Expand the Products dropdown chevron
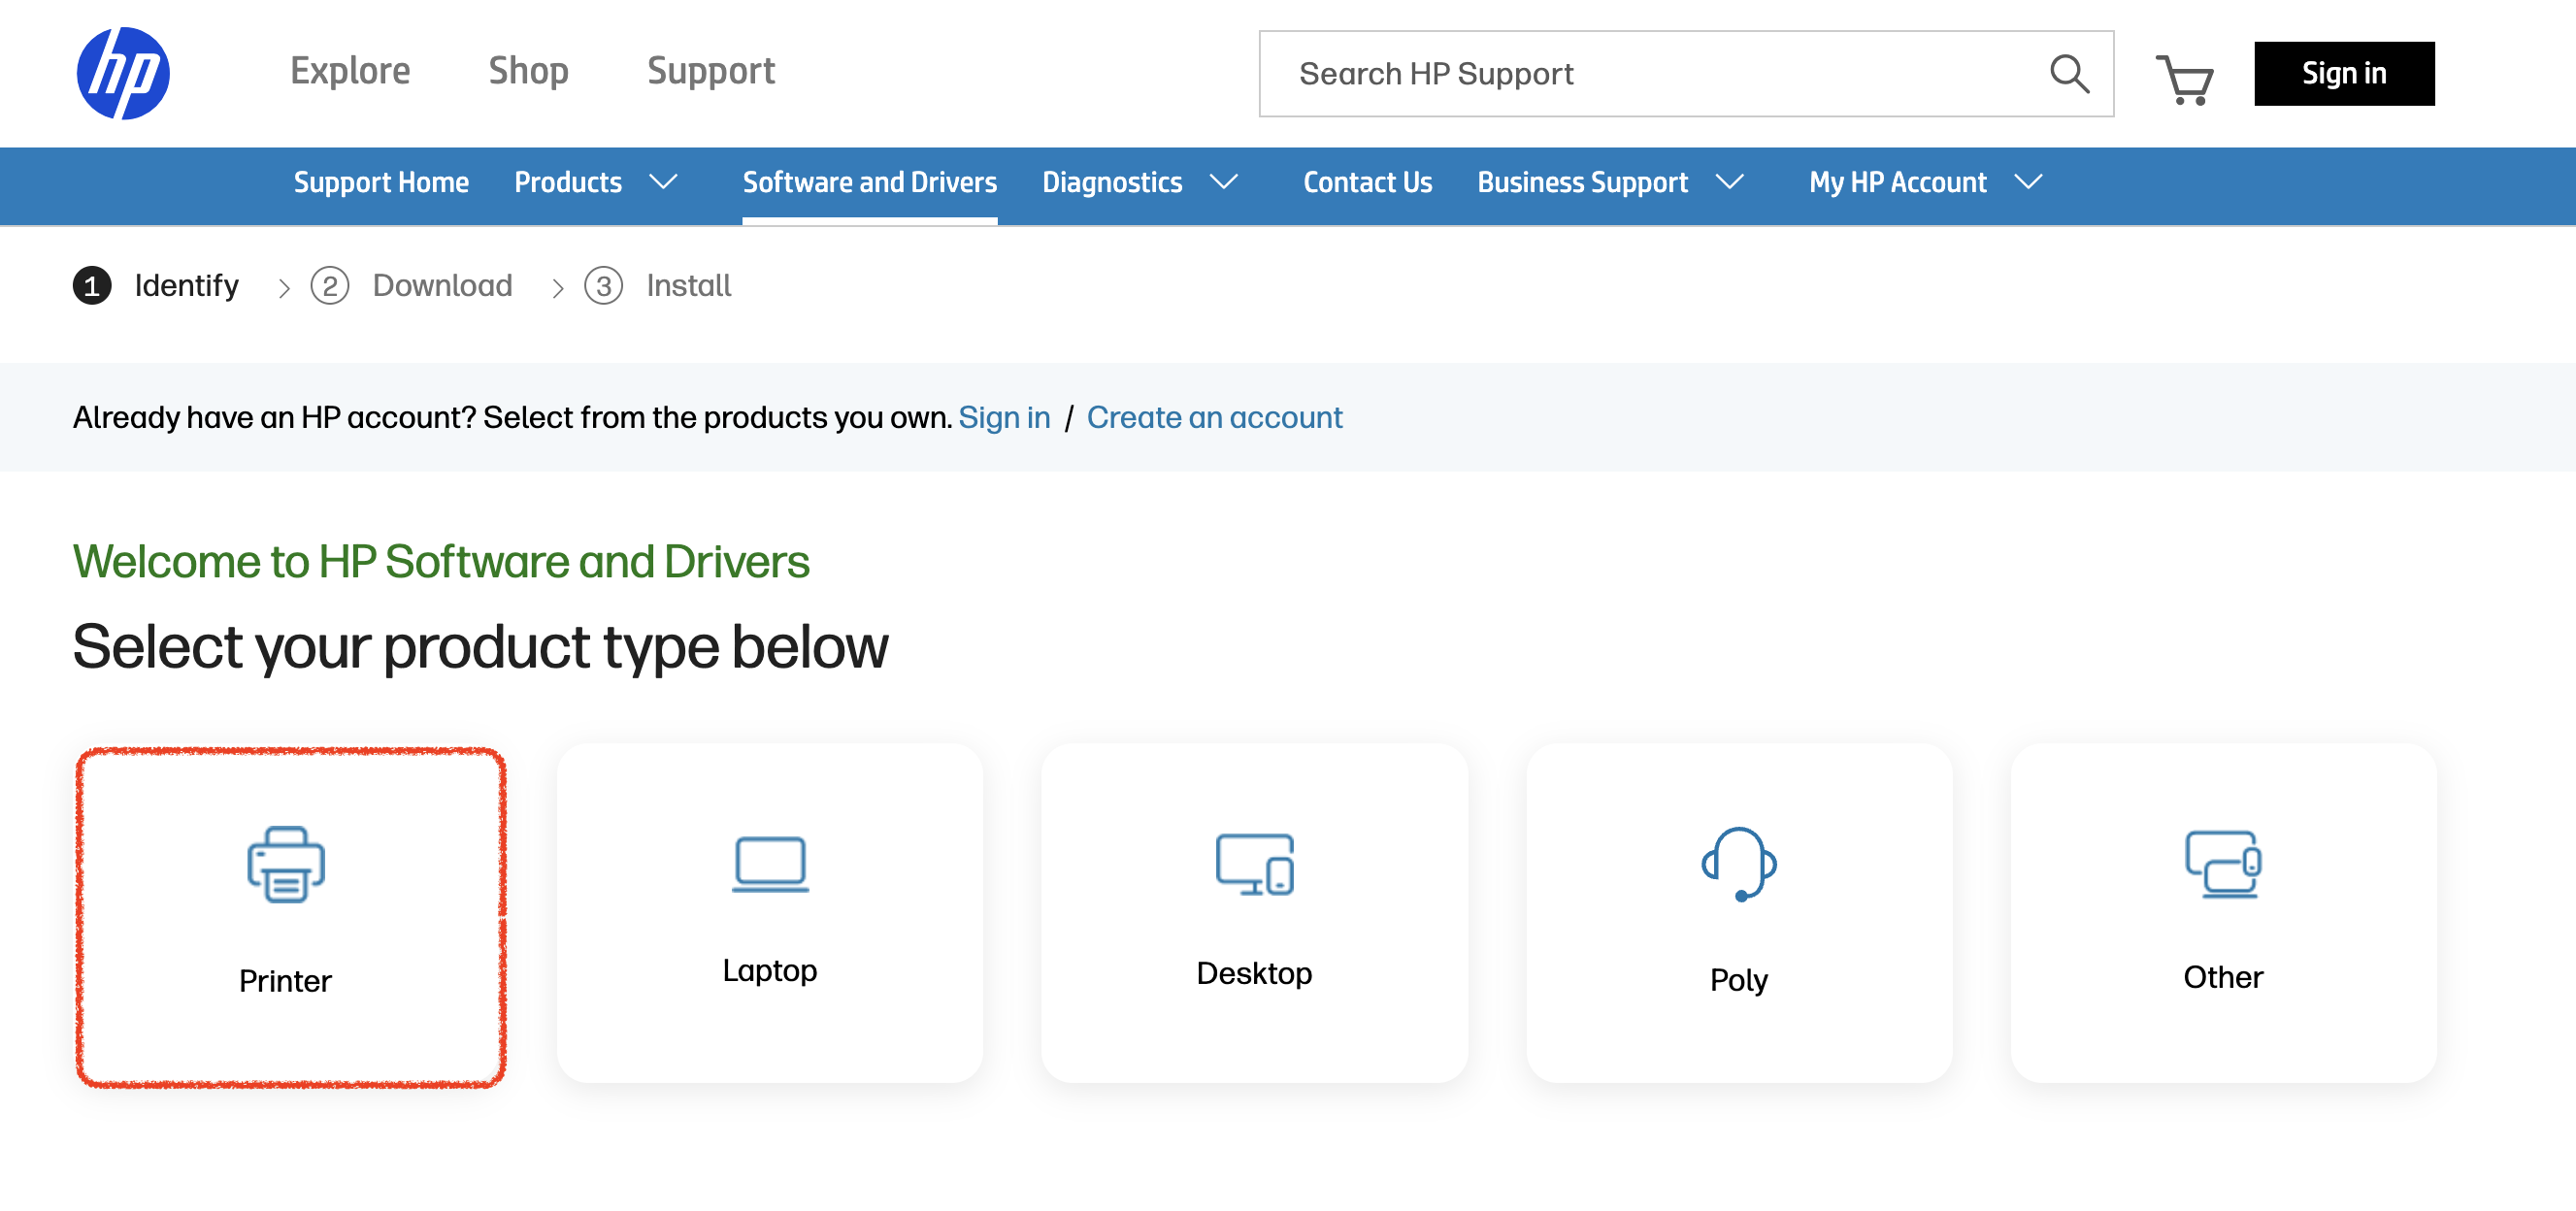Screen dimensions: 2576x1211 [x=664, y=182]
